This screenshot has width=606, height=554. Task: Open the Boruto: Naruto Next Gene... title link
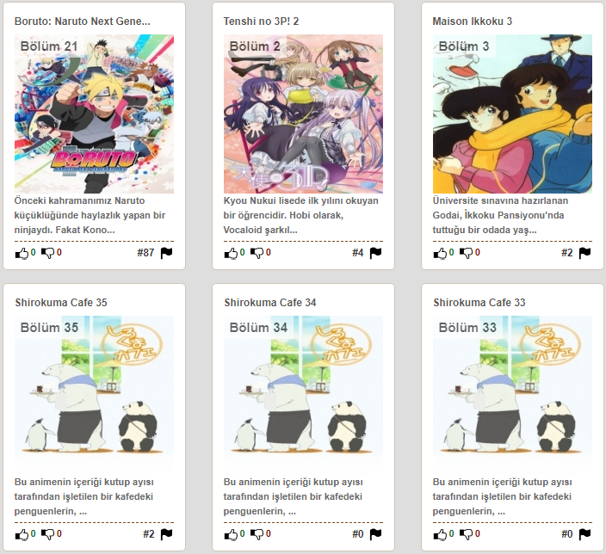[83, 22]
